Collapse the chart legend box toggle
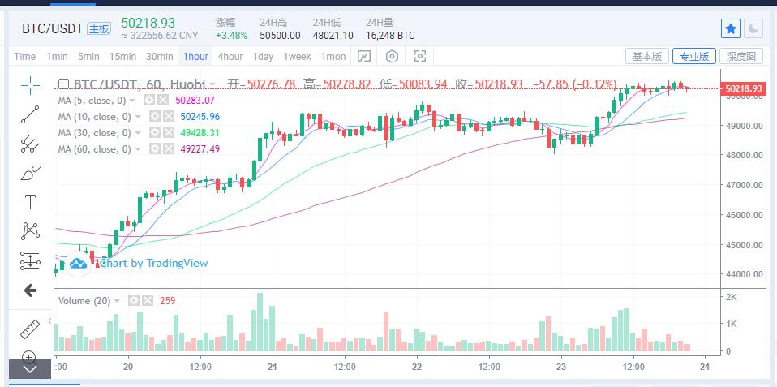 point(63,84)
